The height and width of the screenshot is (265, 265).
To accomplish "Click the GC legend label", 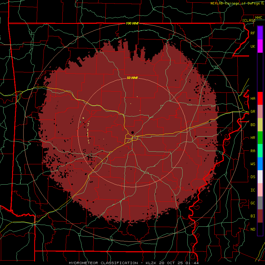I will click(253, 203).
